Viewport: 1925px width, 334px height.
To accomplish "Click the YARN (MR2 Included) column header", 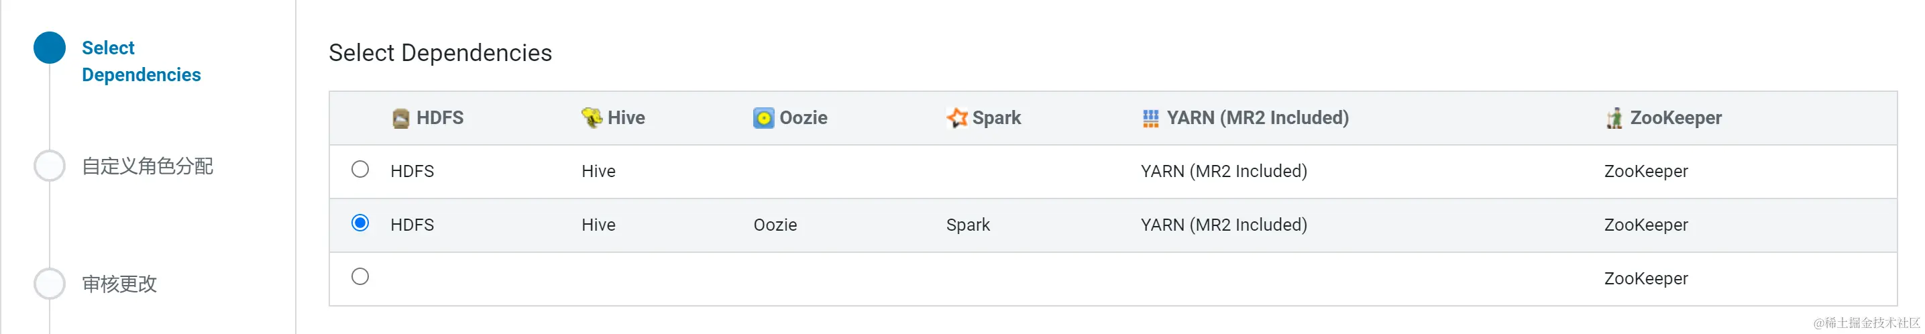I will (x=1257, y=118).
